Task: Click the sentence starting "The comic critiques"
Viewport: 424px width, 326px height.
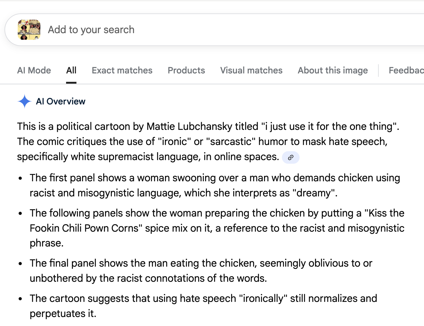Action: tap(202, 142)
